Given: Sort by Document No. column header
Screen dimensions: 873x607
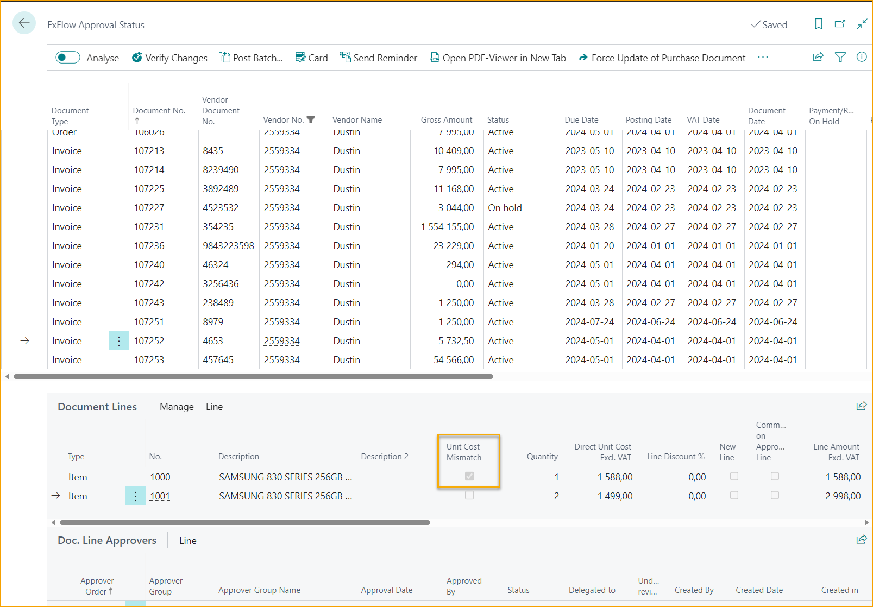Looking at the screenshot, I should pos(159,111).
